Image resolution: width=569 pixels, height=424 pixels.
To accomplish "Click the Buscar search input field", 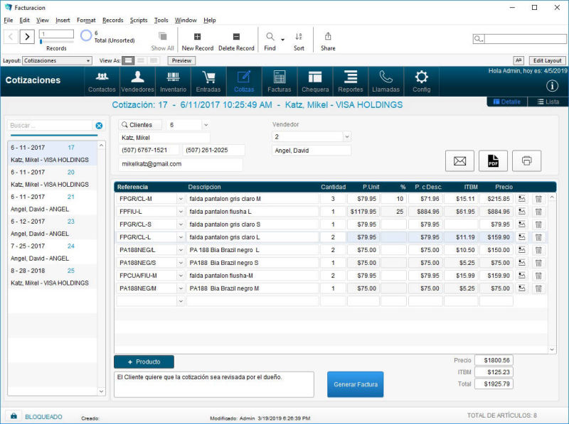I will [50, 126].
